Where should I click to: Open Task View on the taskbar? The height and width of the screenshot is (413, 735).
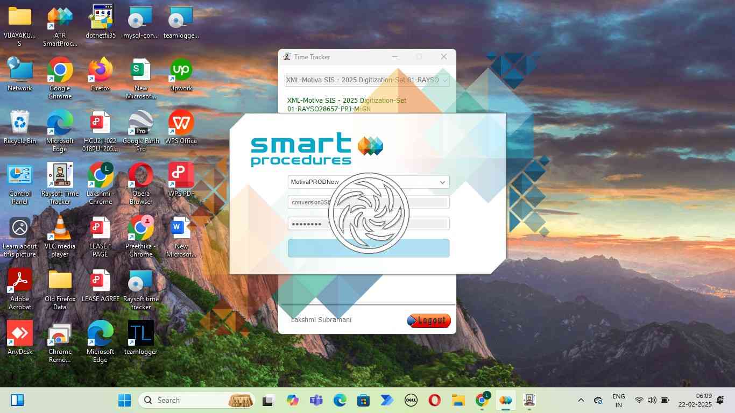[x=268, y=400]
